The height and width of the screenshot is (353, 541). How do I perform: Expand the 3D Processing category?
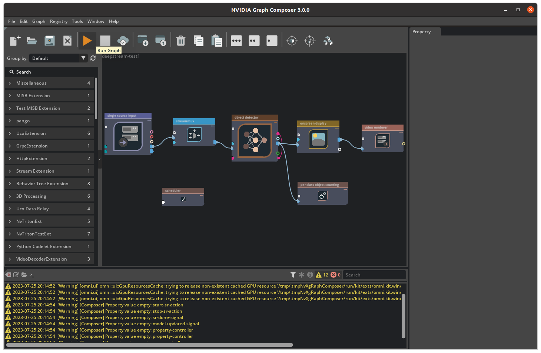pyautogui.click(x=49, y=196)
